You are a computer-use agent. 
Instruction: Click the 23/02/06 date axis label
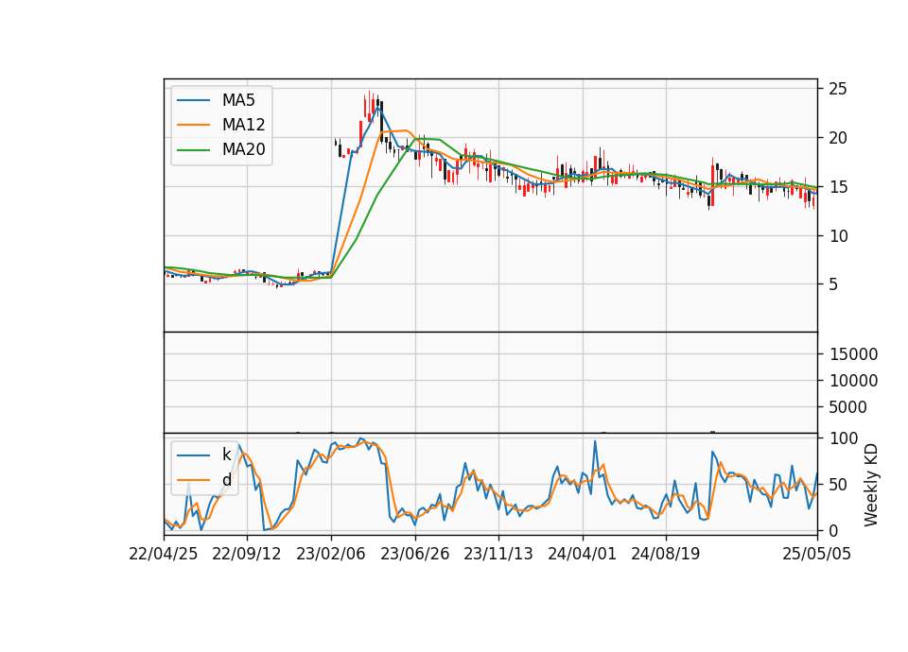[331, 555]
